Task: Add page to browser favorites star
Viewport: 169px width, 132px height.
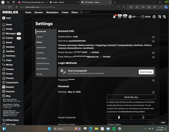Action: [124, 7]
